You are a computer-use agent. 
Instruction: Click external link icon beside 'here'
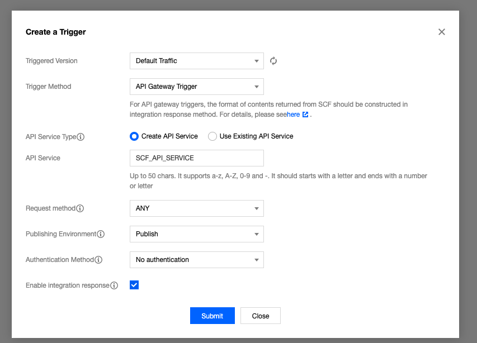pos(305,115)
